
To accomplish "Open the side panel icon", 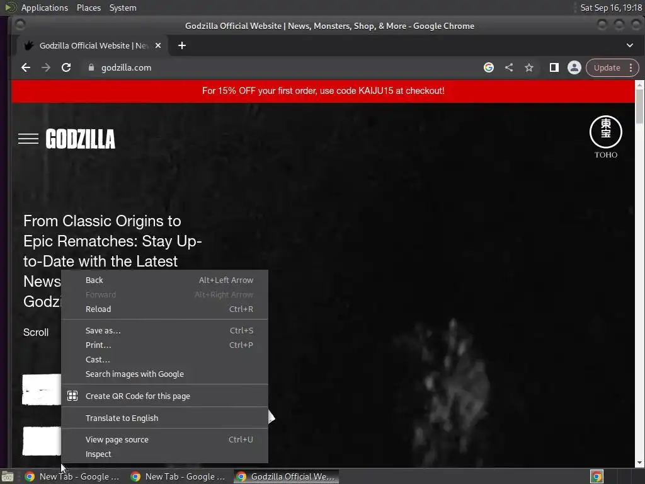I will 554,67.
